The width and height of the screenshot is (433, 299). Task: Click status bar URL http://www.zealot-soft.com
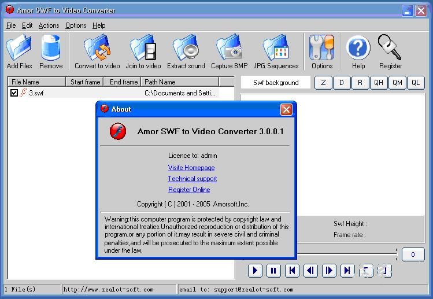[108, 289]
